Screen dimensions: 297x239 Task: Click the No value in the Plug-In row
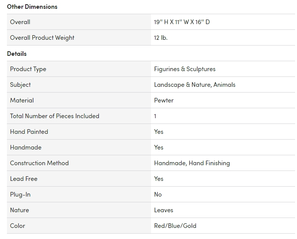click(x=158, y=194)
